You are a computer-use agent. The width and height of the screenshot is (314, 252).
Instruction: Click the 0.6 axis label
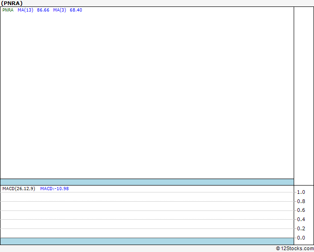pos(301,210)
